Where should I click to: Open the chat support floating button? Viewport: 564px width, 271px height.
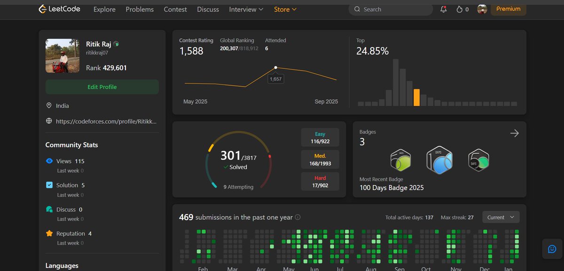(552, 249)
